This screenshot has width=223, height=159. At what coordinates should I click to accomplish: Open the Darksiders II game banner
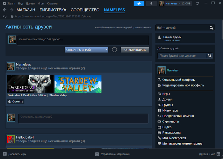[30, 84]
